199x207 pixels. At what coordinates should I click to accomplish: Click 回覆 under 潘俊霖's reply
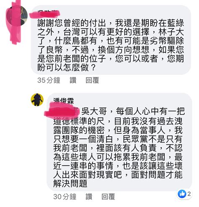(108, 196)
